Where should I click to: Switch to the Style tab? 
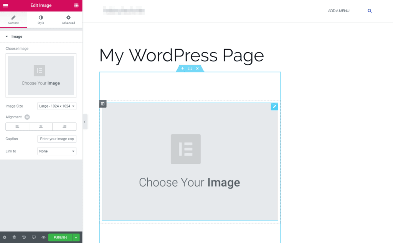pyautogui.click(x=41, y=19)
